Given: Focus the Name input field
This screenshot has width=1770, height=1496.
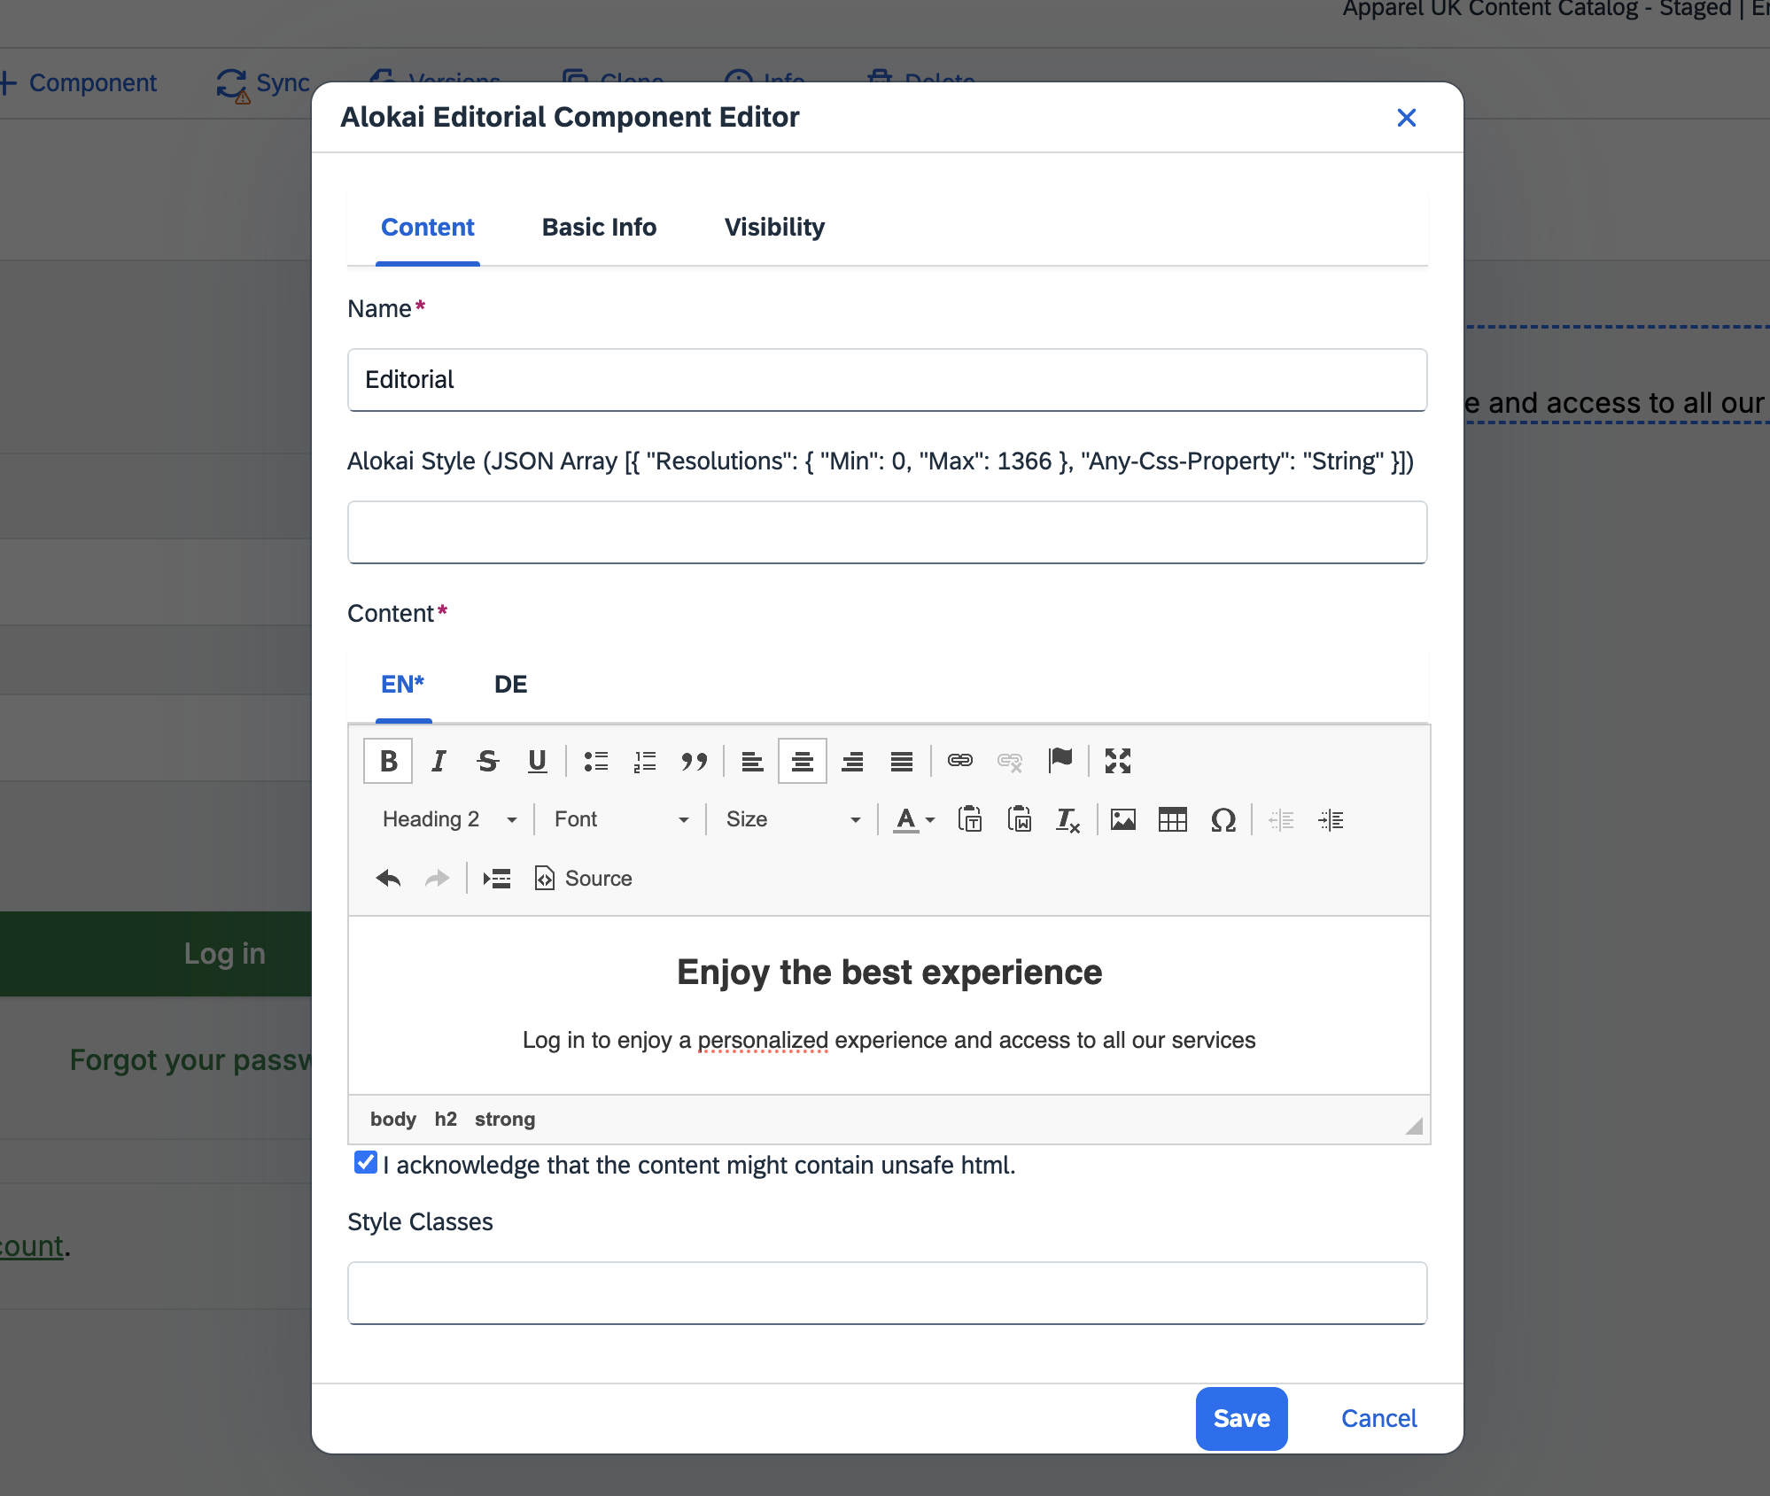Looking at the screenshot, I should pos(888,380).
